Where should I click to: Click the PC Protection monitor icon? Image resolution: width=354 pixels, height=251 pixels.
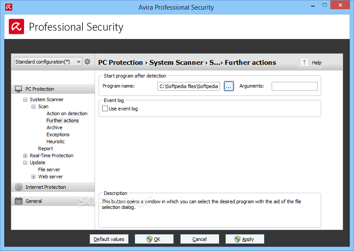[x=18, y=89]
